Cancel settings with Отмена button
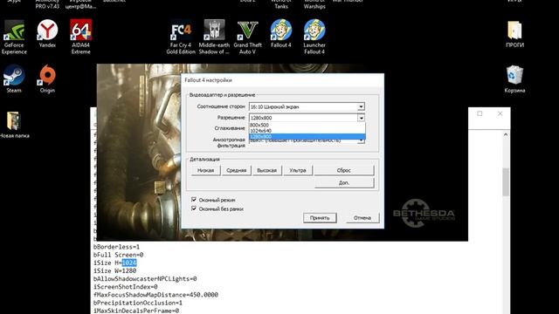Viewport: 559px width, 314px height. point(362,217)
